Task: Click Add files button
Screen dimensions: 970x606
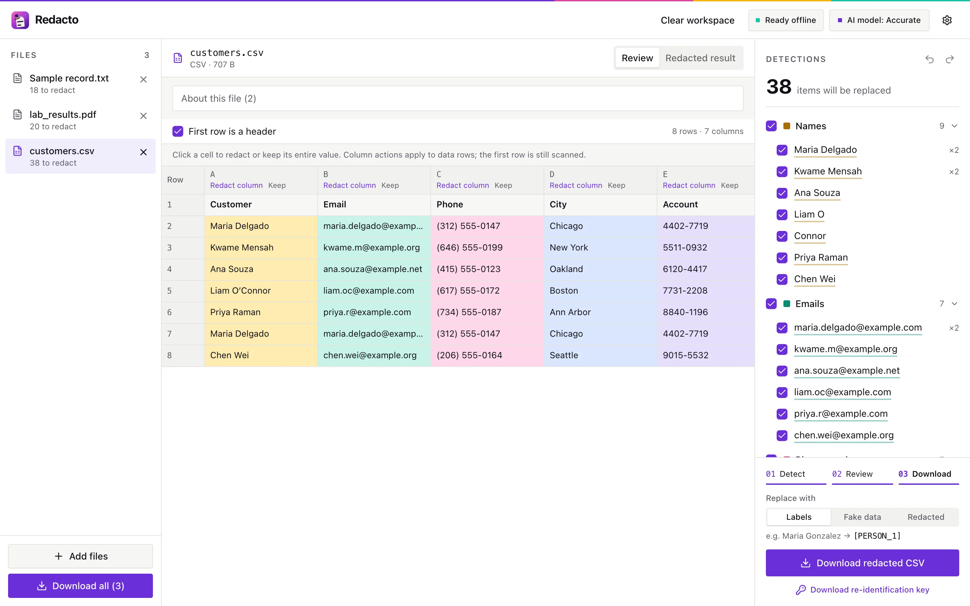Action: coord(80,556)
